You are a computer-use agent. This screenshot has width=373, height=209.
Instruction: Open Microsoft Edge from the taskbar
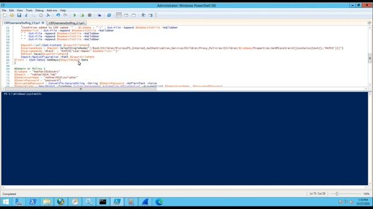159,202
